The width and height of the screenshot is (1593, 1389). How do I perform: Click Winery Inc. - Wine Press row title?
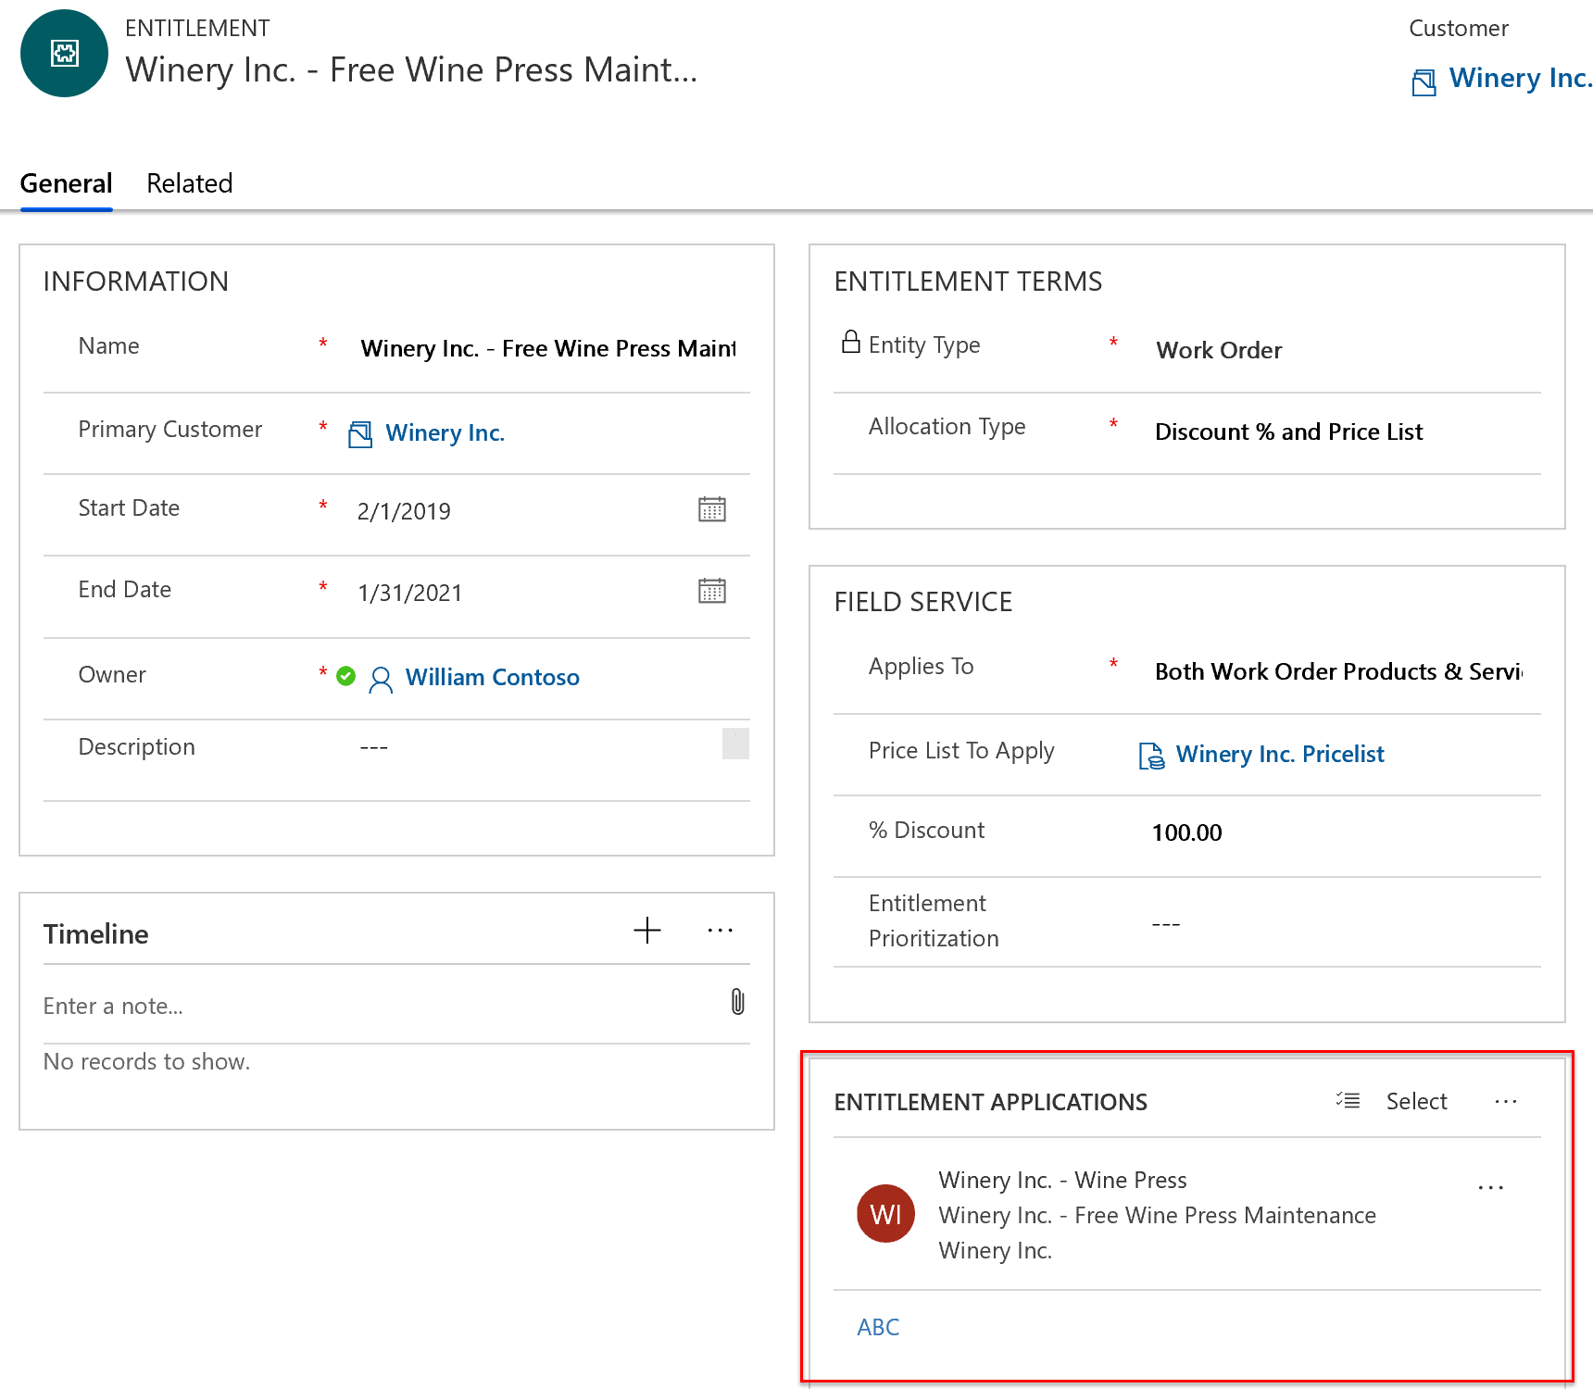coord(1062,1180)
